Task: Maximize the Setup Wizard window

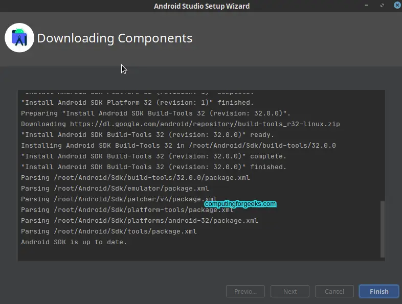Action: tap(382, 5)
